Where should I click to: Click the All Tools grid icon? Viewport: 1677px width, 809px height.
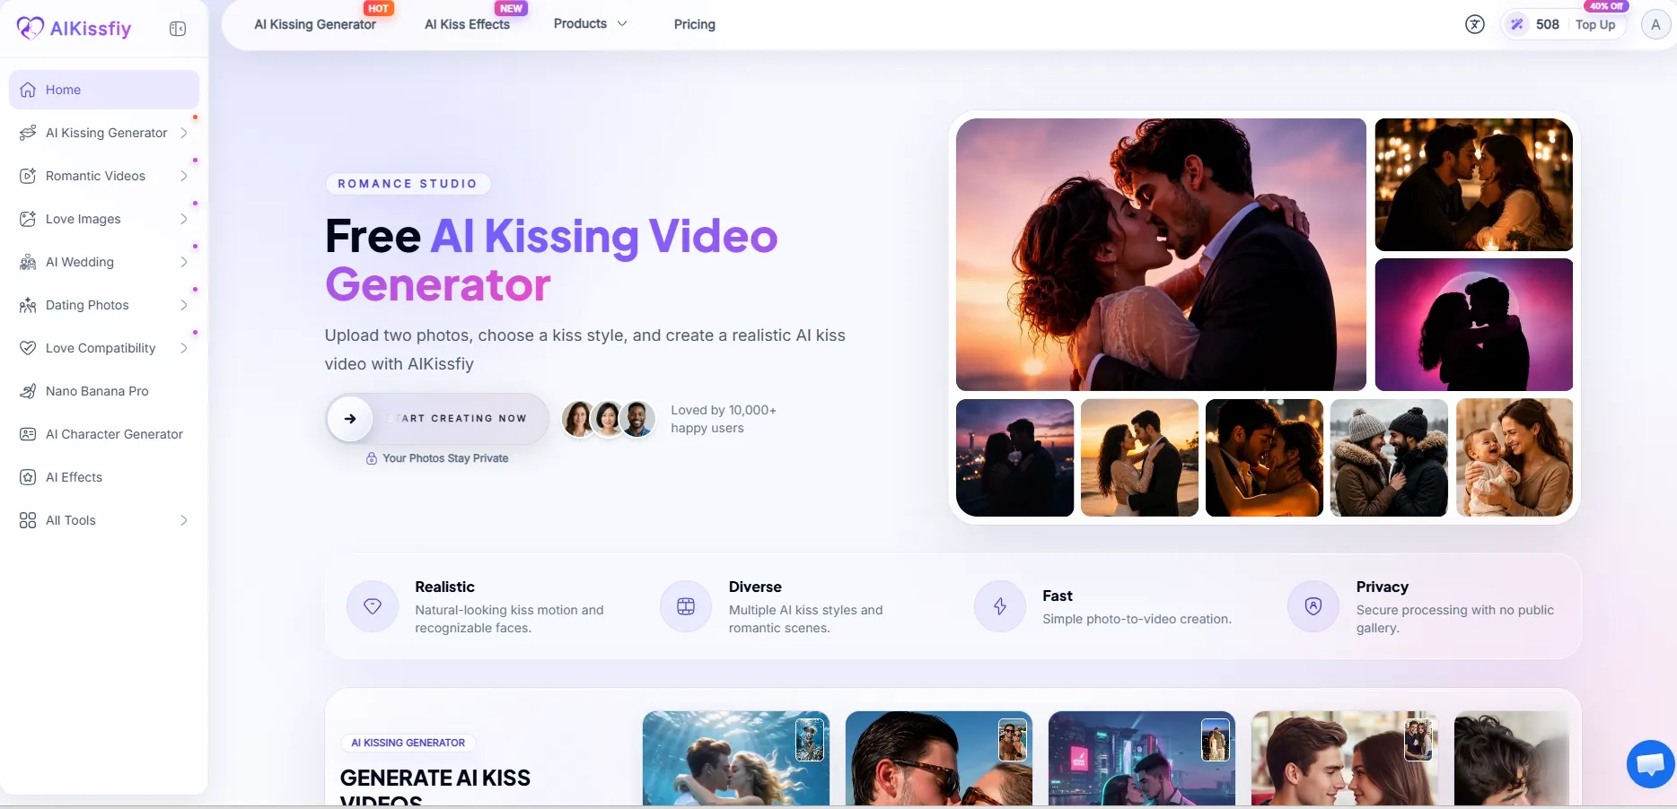(28, 520)
